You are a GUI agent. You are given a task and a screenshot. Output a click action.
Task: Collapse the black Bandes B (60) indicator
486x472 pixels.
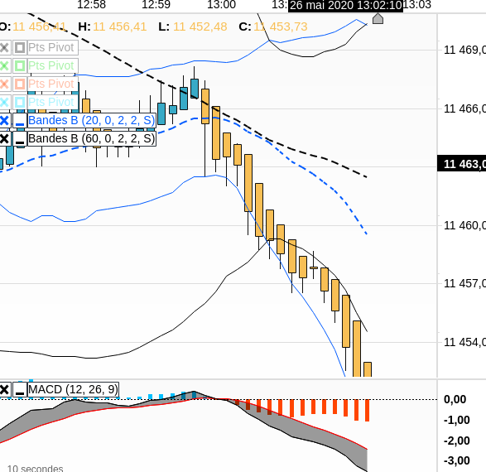click(x=20, y=138)
